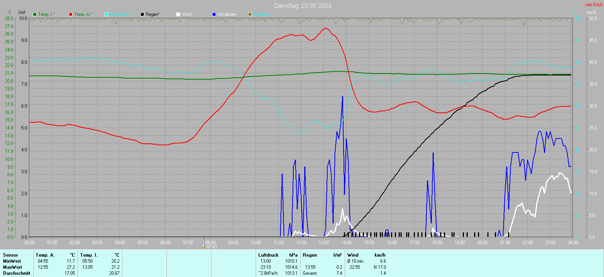Click the pressure trend "^2.8hPa/h"
The image size is (604, 277).
[x=268, y=273]
